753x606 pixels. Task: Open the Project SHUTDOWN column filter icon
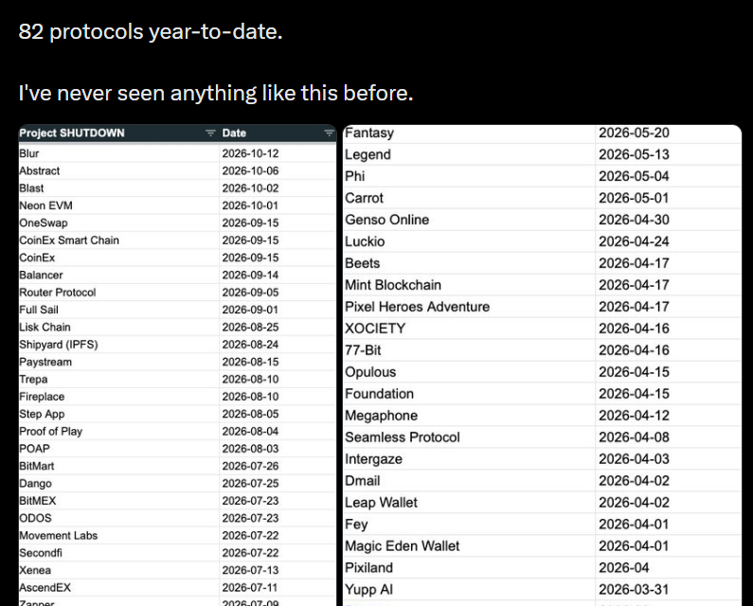pyautogui.click(x=210, y=133)
